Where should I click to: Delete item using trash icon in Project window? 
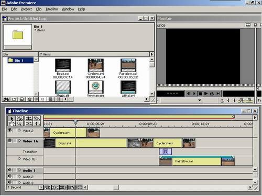29,99
